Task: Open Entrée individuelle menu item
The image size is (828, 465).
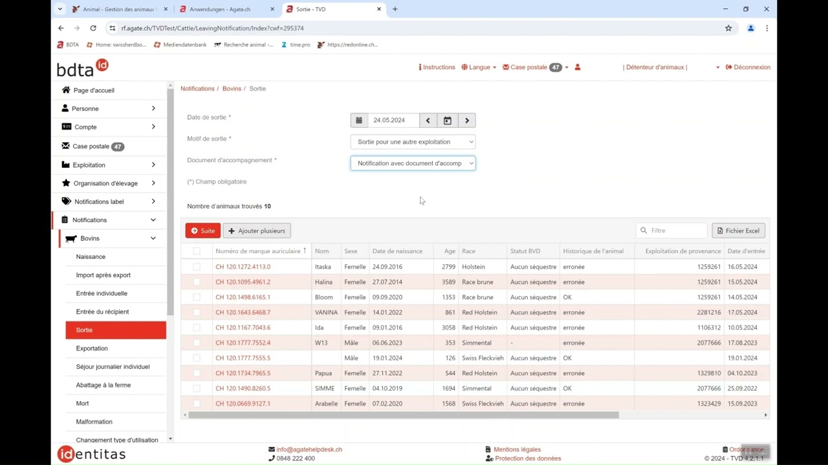Action: click(x=102, y=293)
